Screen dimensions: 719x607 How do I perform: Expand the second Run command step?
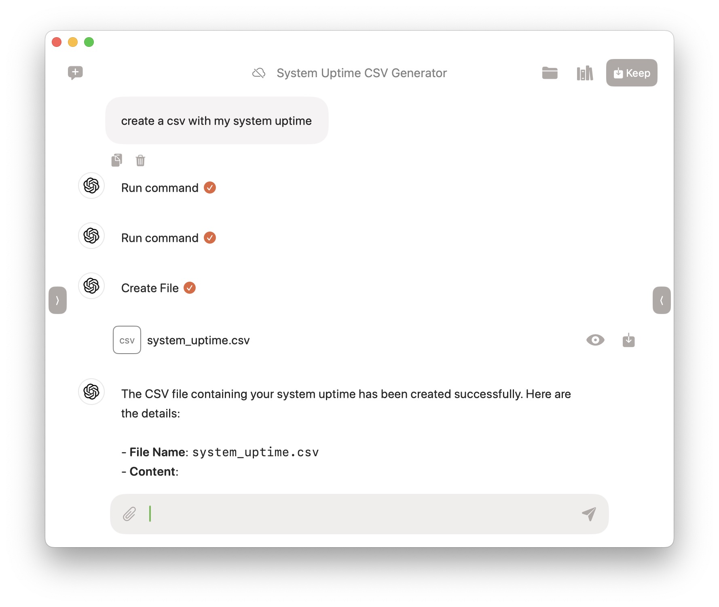(x=160, y=238)
